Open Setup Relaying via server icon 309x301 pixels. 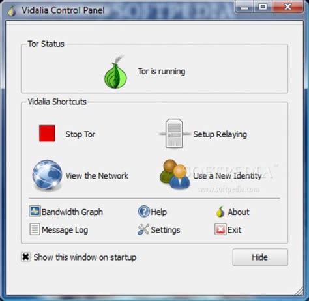pos(174,134)
